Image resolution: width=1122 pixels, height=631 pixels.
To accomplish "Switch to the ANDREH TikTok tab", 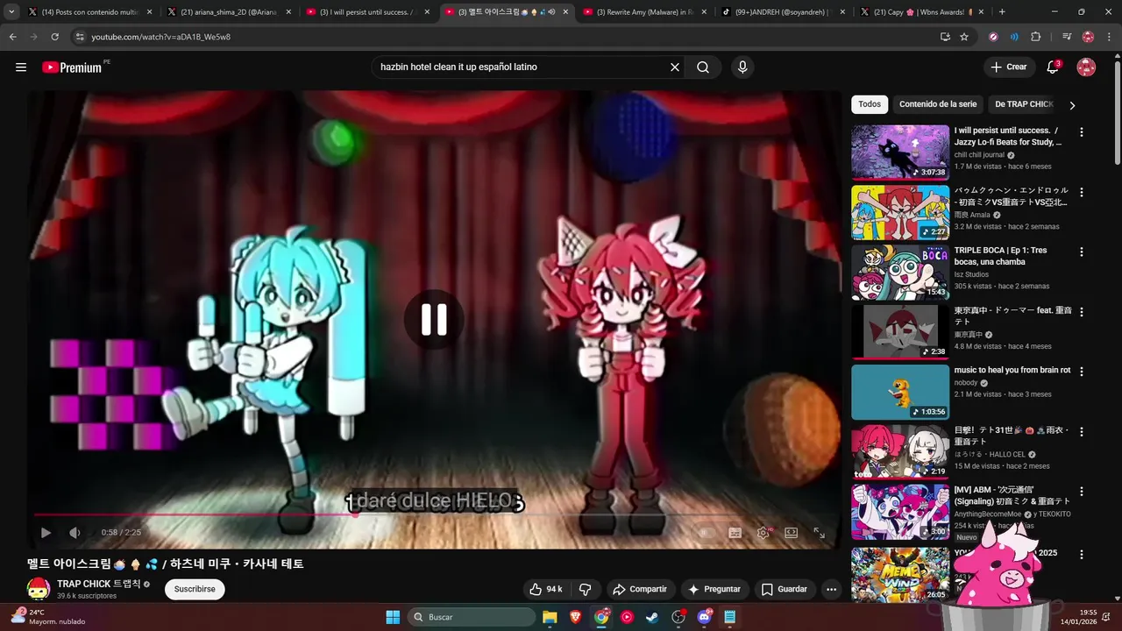I will [x=783, y=12].
